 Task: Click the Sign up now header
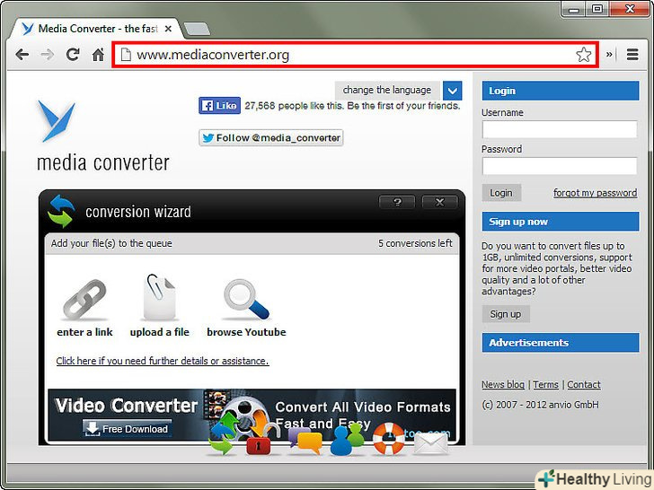coord(561,222)
